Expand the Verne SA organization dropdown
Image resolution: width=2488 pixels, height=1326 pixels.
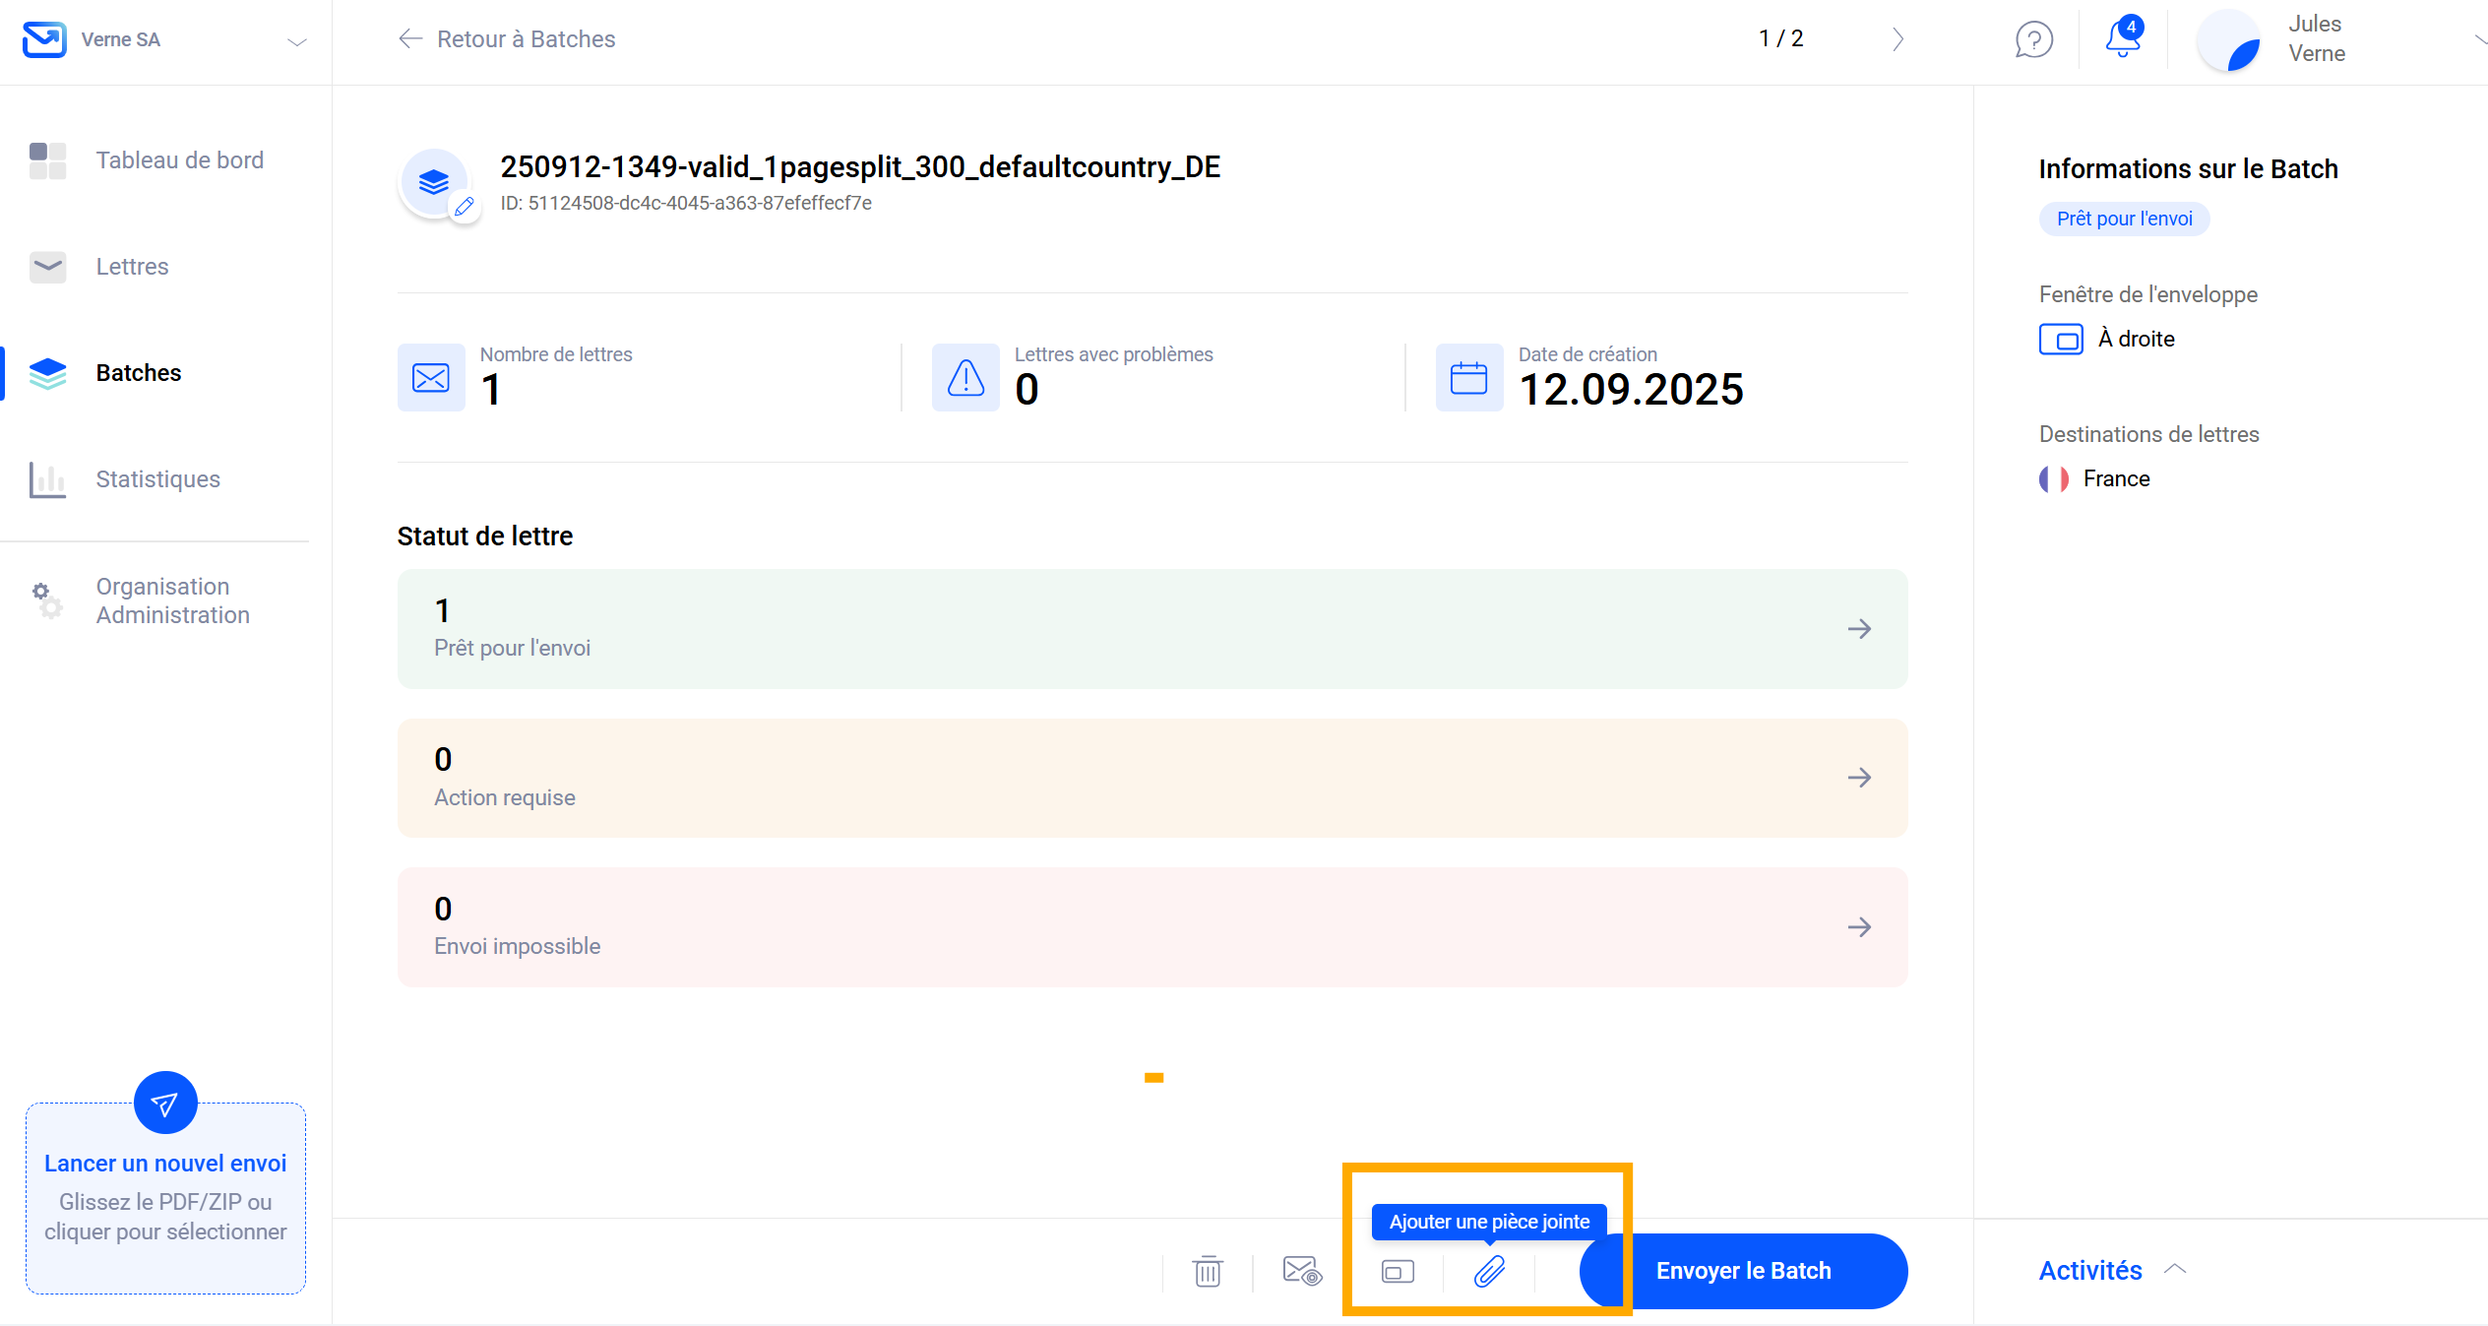point(296,41)
